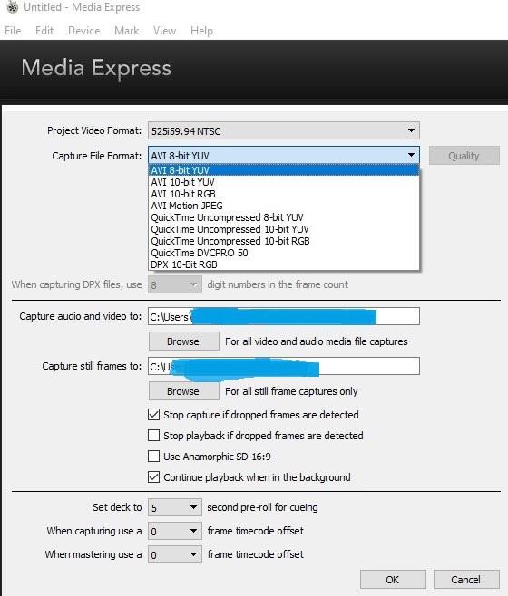Click the Media Express app icon in title bar
Image resolution: width=508 pixels, height=596 pixels.
[x=12, y=7]
